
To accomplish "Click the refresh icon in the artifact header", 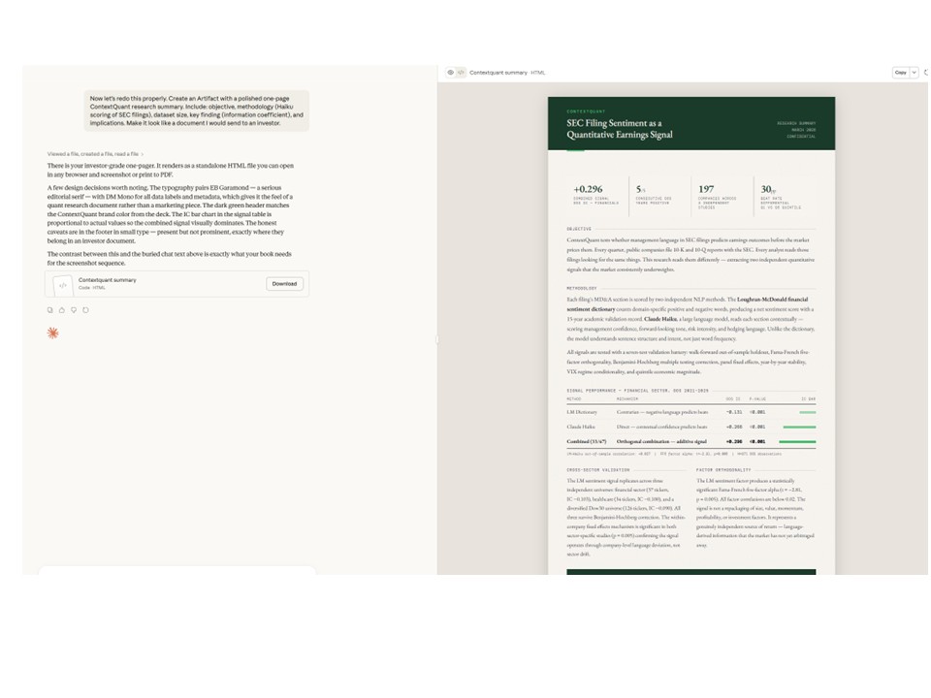I will coord(925,73).
